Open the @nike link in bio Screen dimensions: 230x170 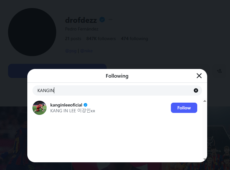point(86,51)
